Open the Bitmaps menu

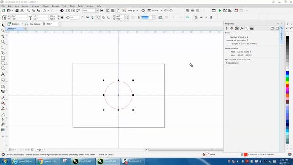[x=55, y=6]
